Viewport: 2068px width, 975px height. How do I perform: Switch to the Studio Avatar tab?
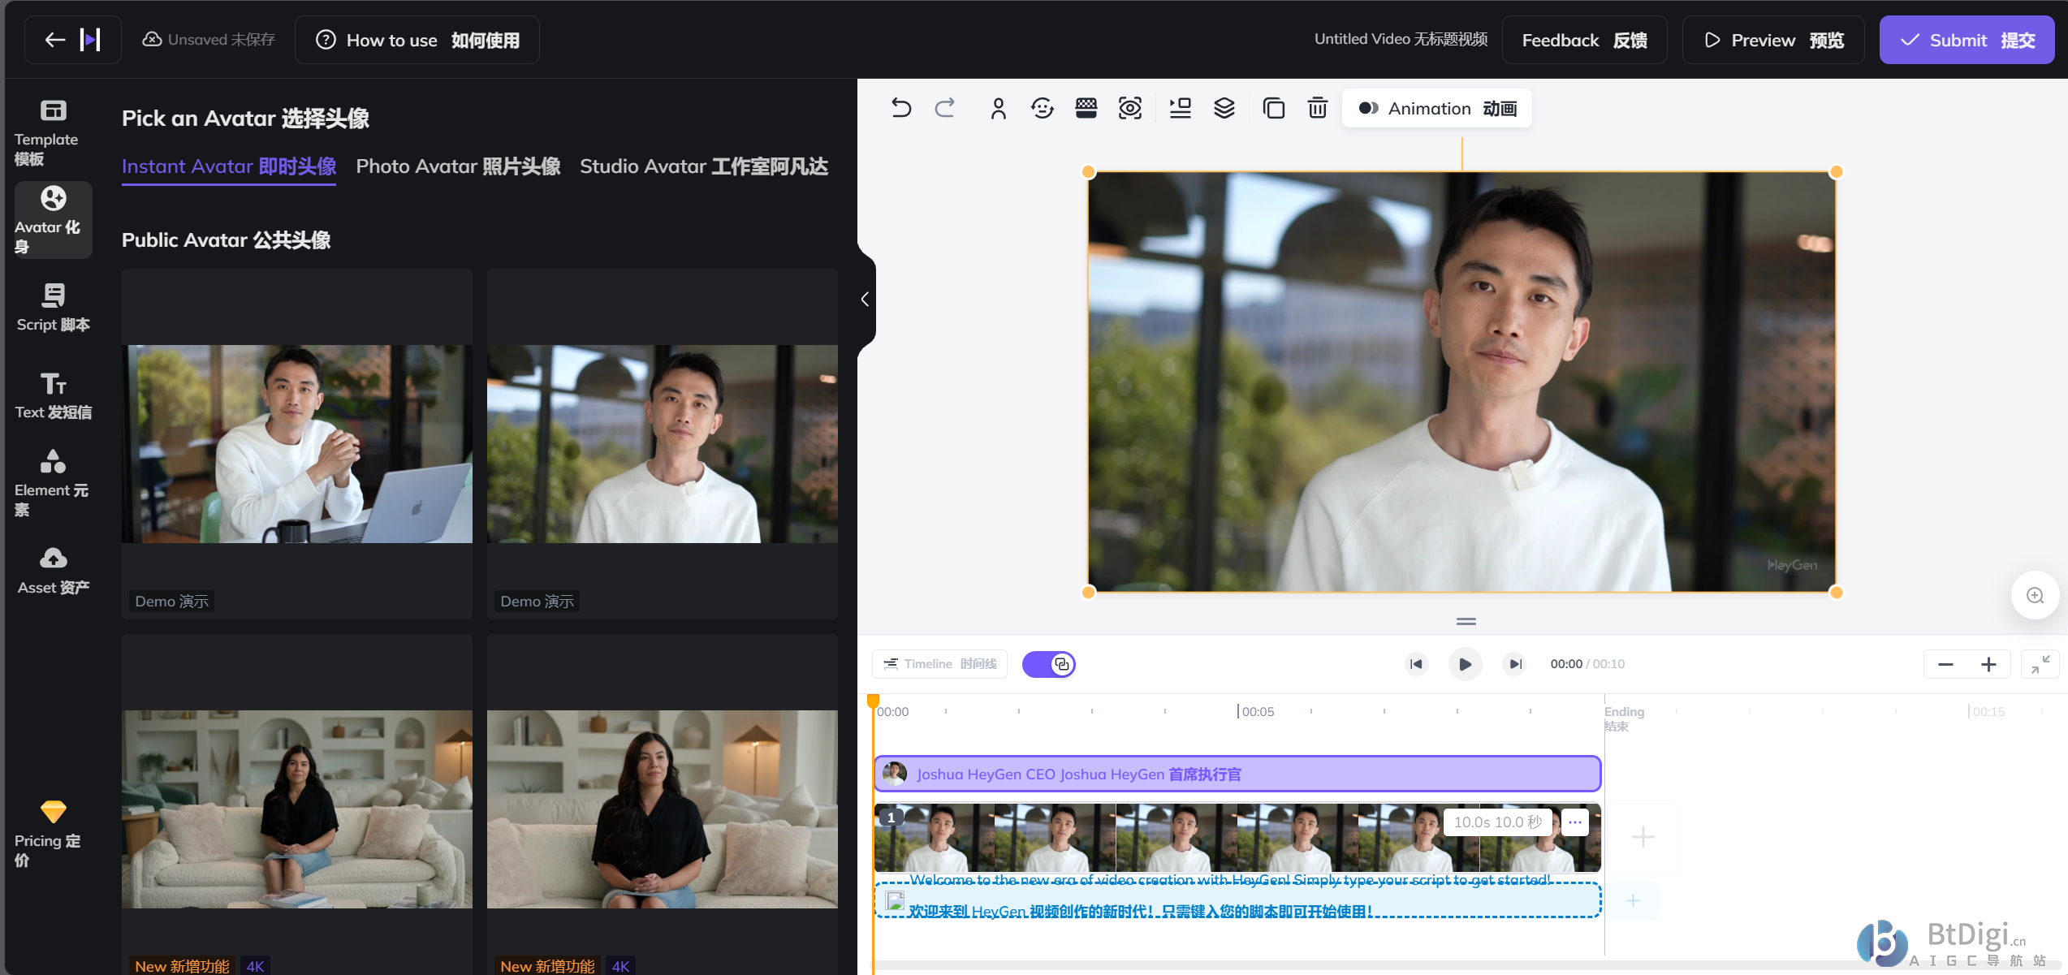tap(703, 166)
